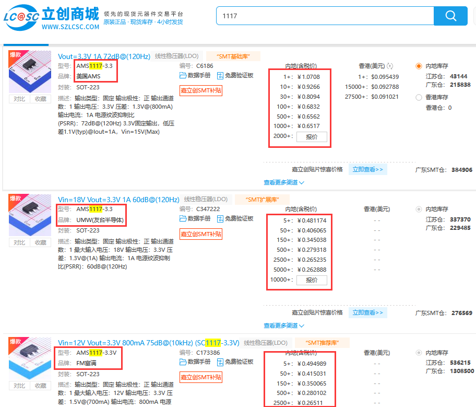Screen dimensions: 476x407
Task: Click currency refresh icon beside 香港(美元)
Action: pos(390,66)
